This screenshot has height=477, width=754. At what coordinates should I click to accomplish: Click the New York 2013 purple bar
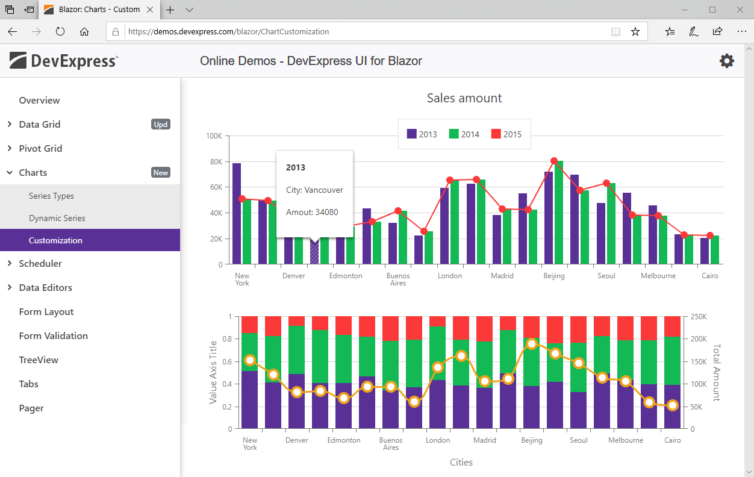(237, 213)
